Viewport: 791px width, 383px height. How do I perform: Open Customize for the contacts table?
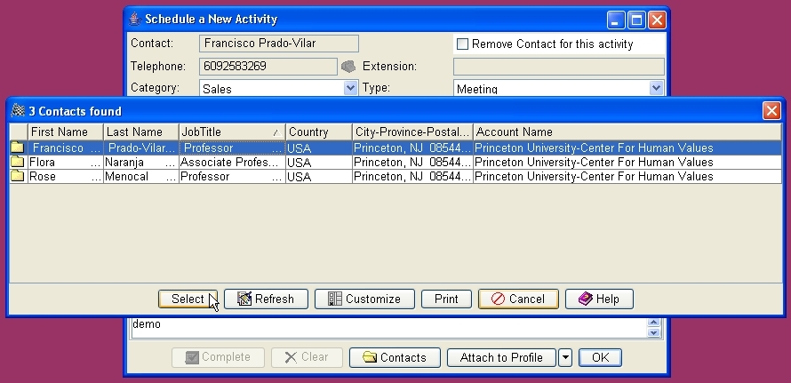click(364, 299)
